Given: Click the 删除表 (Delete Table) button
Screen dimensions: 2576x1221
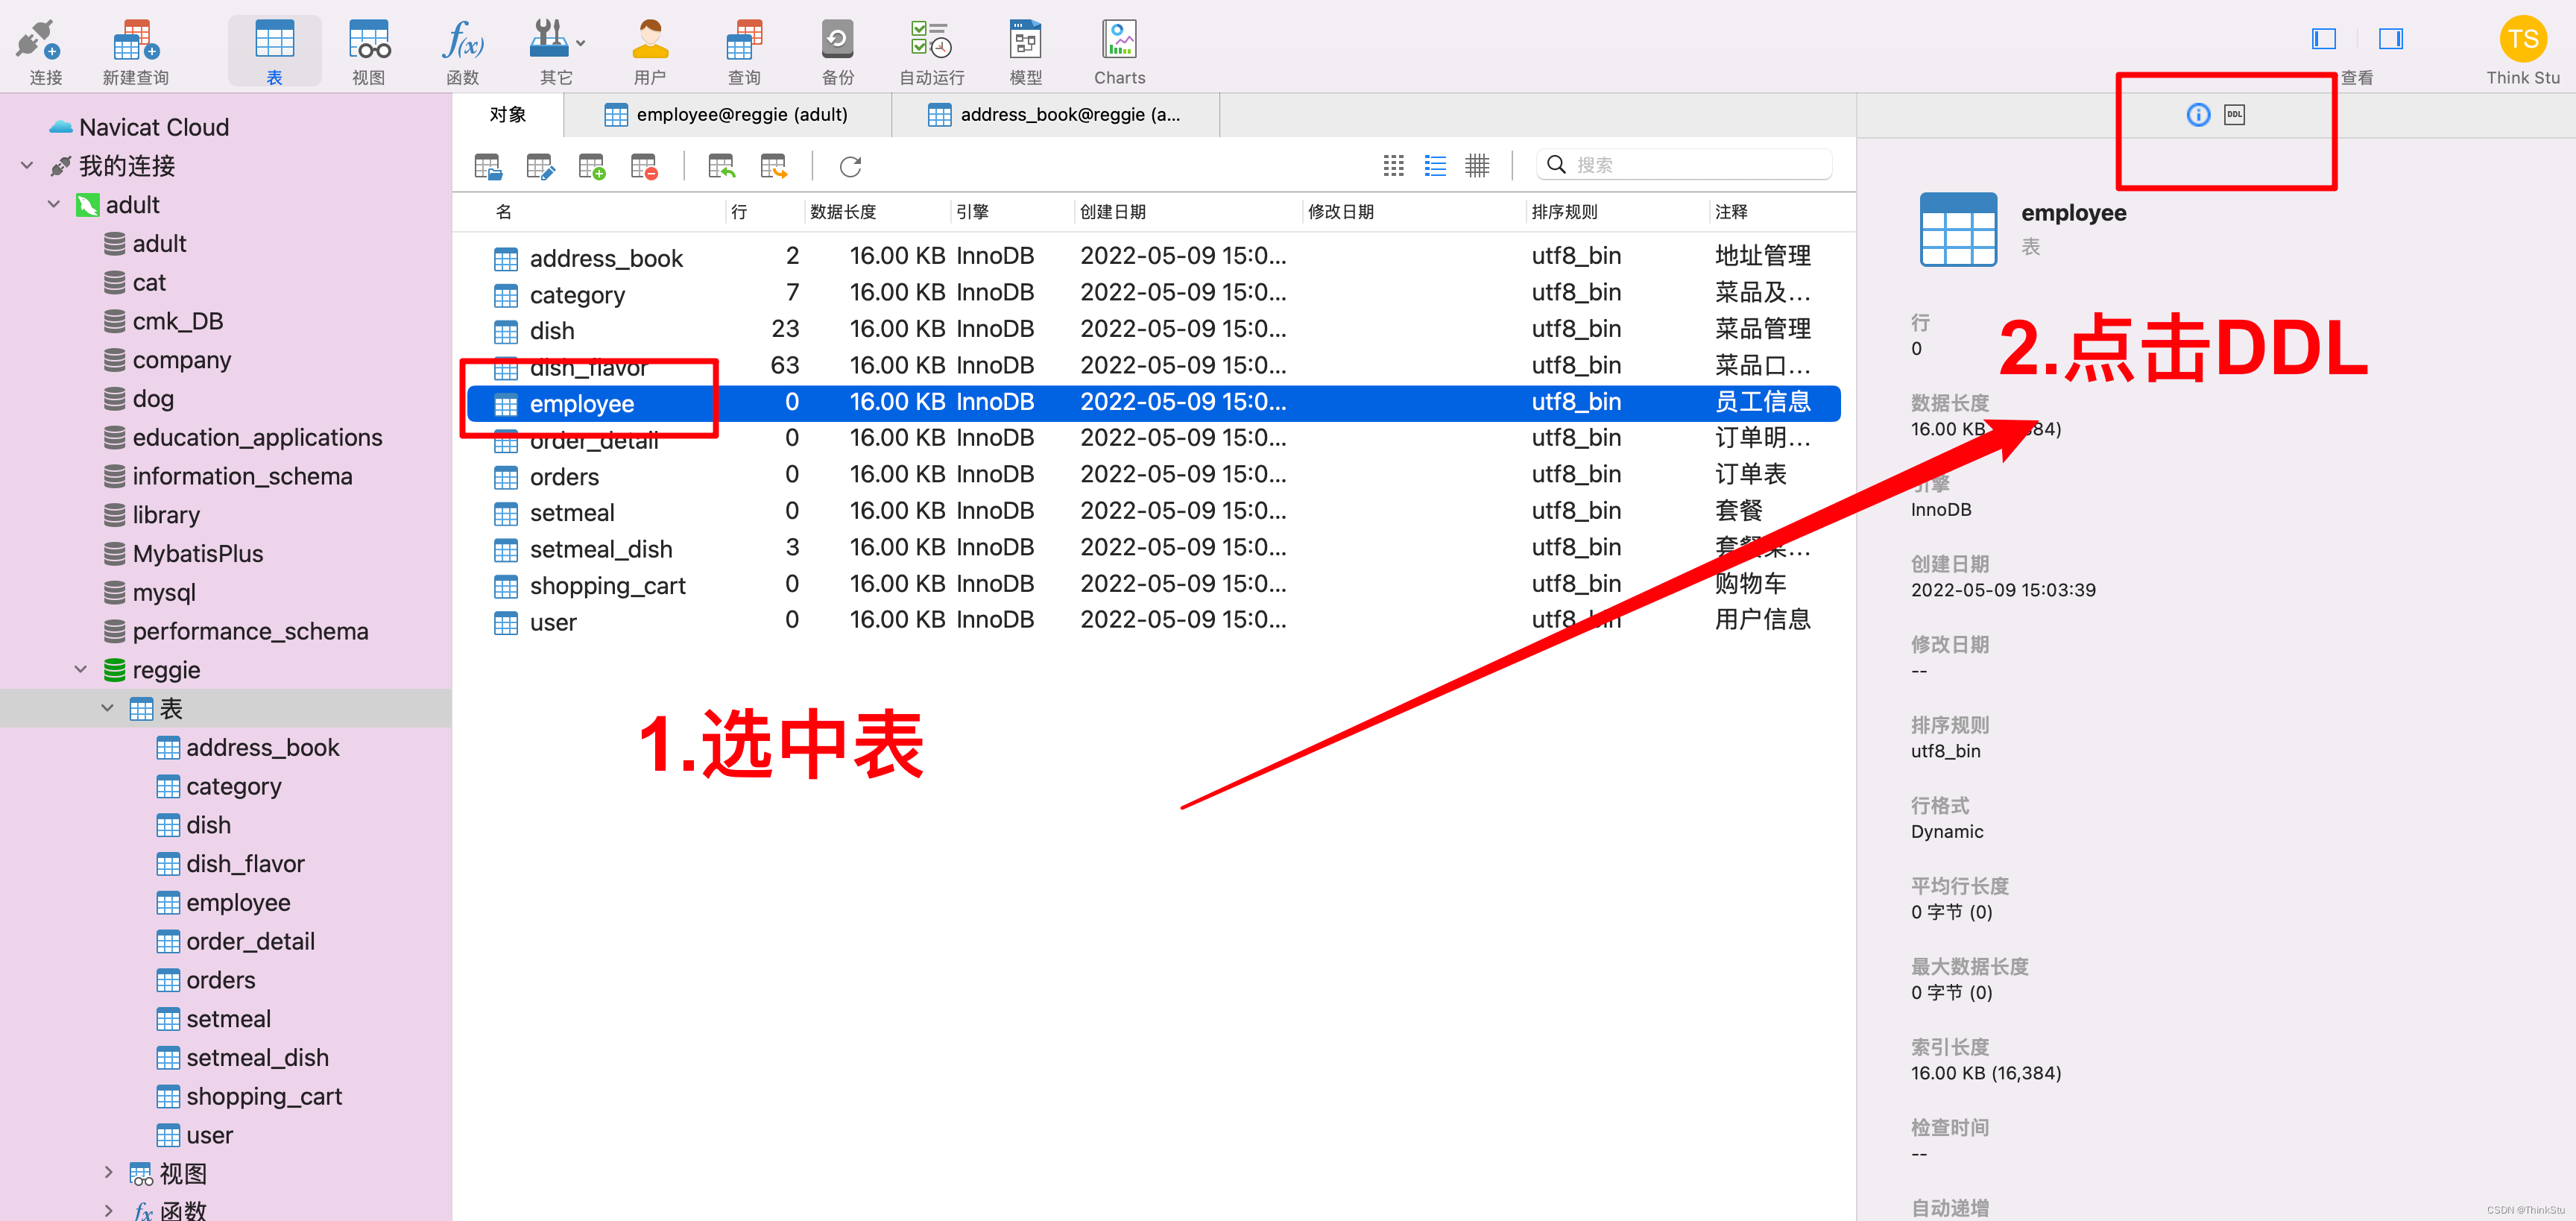Looking at the screenshot, I should (643, 166).
